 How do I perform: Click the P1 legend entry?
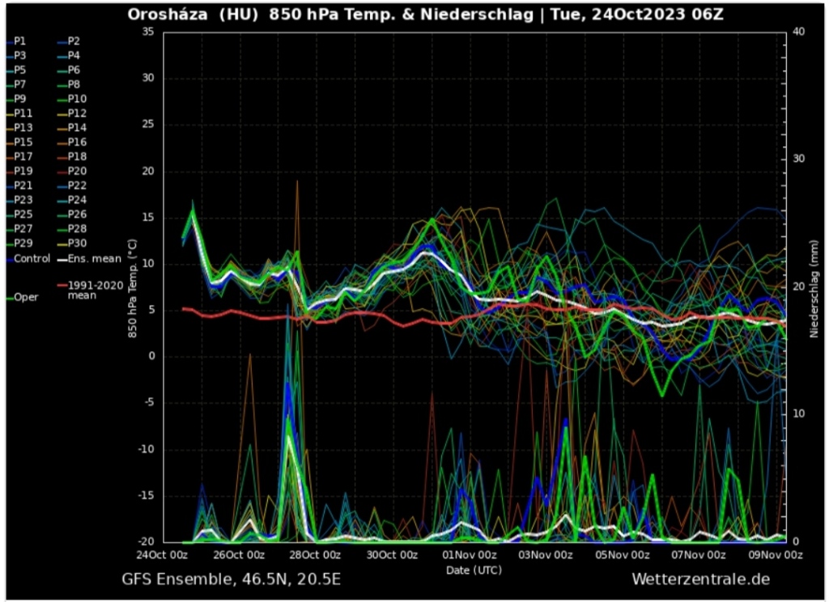19,40
